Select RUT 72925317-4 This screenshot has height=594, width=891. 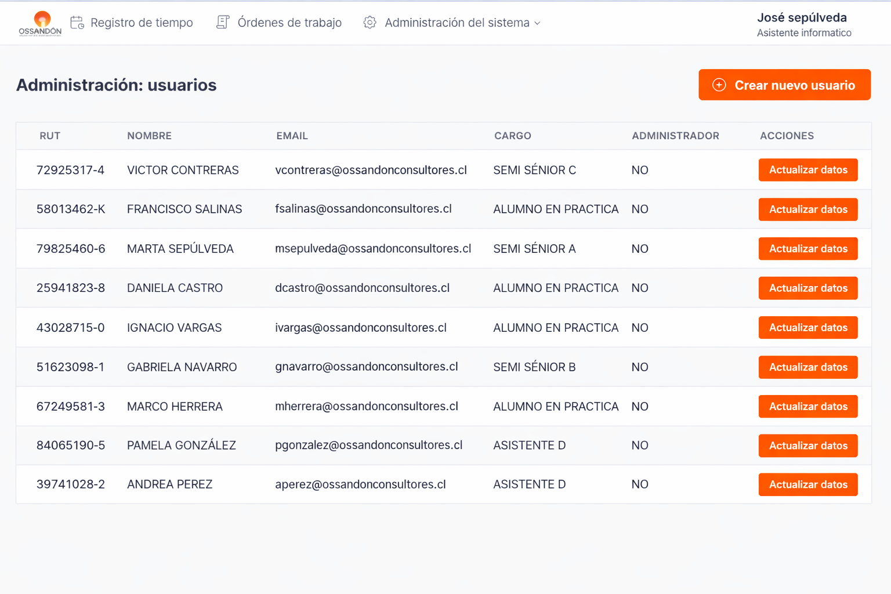(70, 170)
